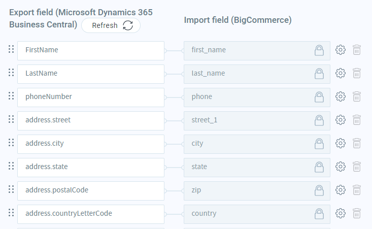The image size is (372, 229).
Task: Open settings gear for last_name mapping
Action: point(341,73)
